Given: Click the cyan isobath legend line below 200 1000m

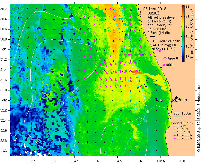Looking at the screenshot, I should (177, 116).
